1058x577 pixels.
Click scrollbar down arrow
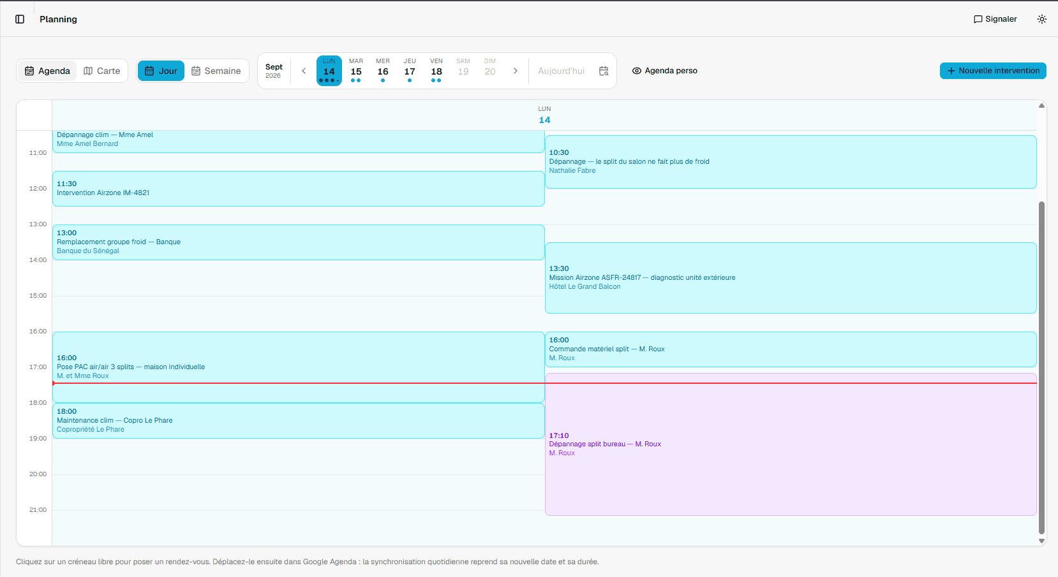tap(1041, 541)
